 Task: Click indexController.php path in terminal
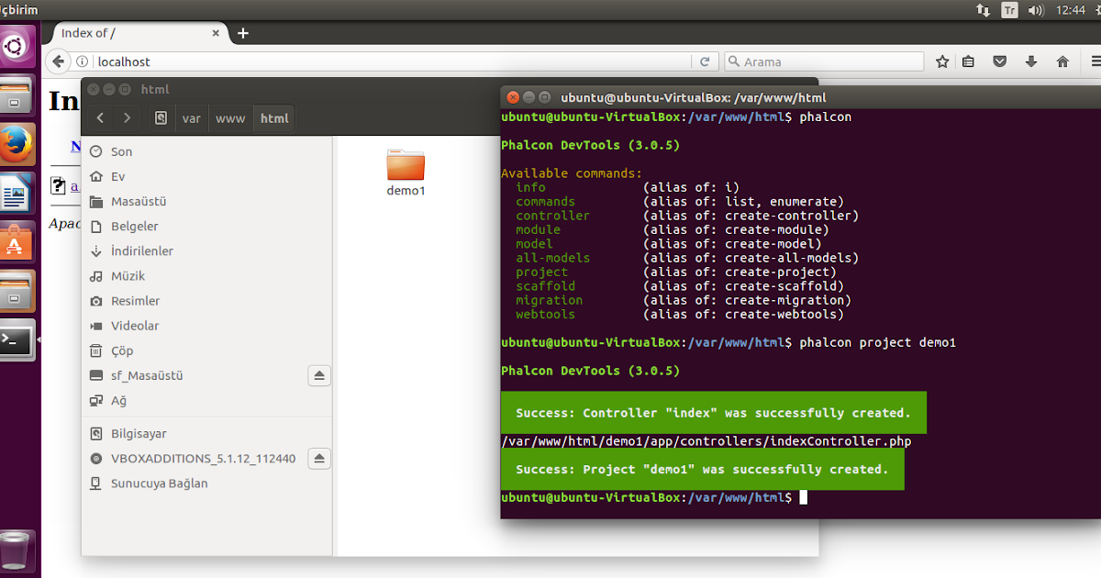click(x=706, y=441)
